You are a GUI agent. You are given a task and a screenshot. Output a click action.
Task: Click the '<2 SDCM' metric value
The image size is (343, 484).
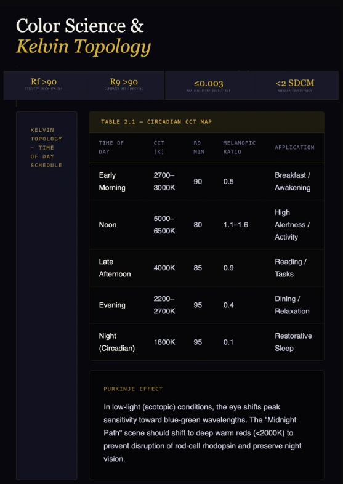(295, 83)
